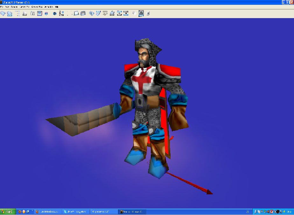Switch to the first taskbar window button

tap(48, 212)
